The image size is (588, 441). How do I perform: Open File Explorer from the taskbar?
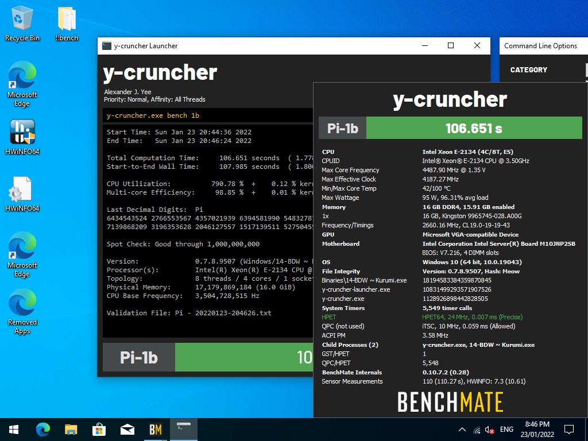(x=71, y=430)
